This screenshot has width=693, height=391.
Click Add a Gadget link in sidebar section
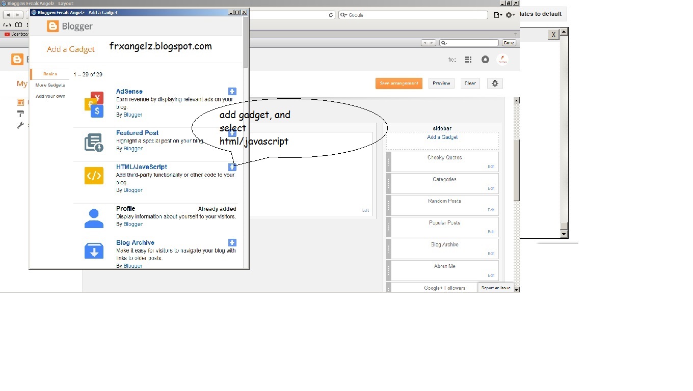tap(442, 137)
